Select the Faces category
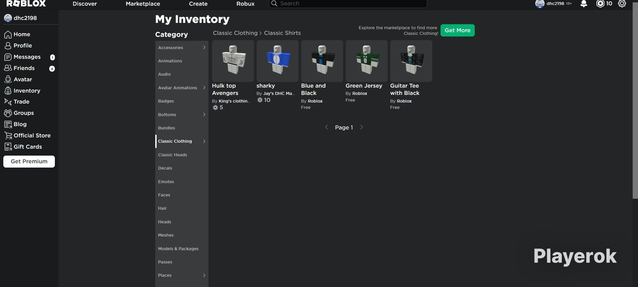This screenshot has height=287, width=638. coord(182,195)
